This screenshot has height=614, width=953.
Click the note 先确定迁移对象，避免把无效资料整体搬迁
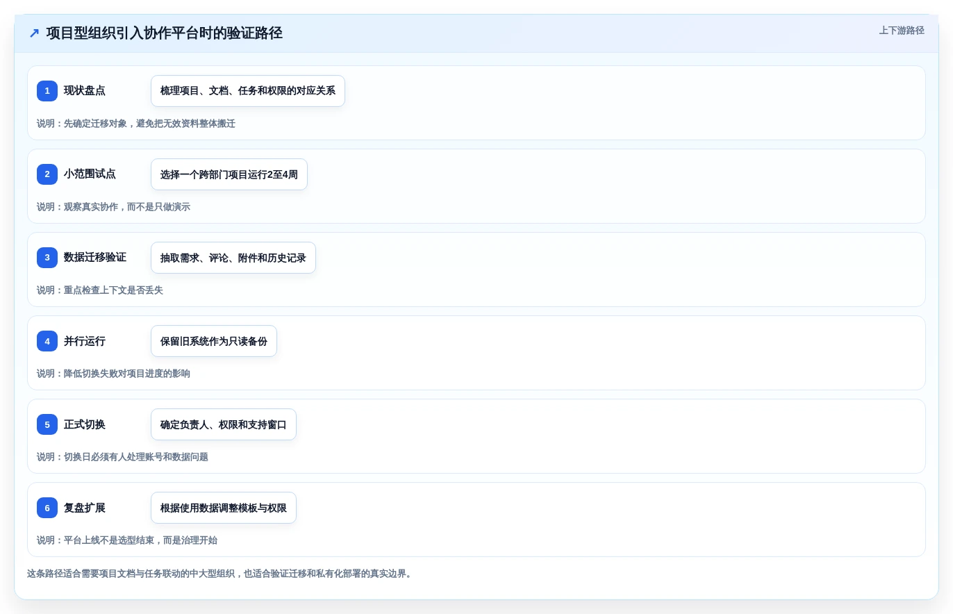tap(136, 124)
